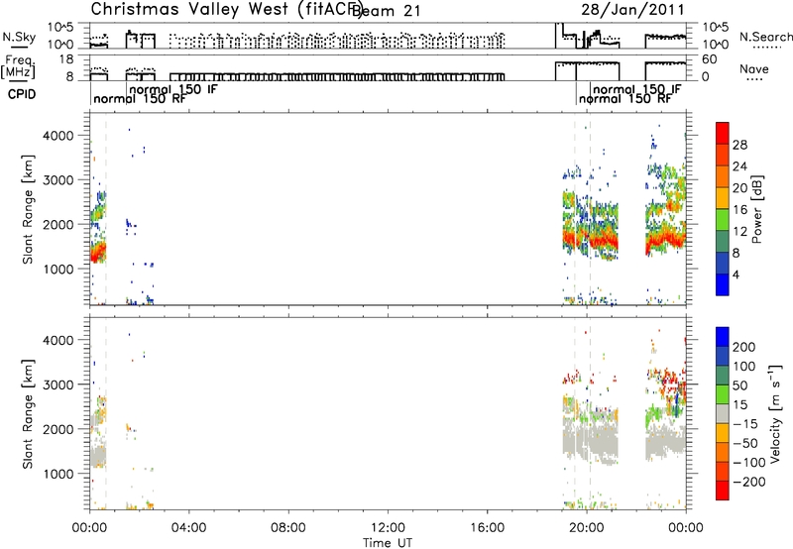
Task: Click the '-200' label on Velocity color bar
Action: pyautogui.click(x=747, y=482)
